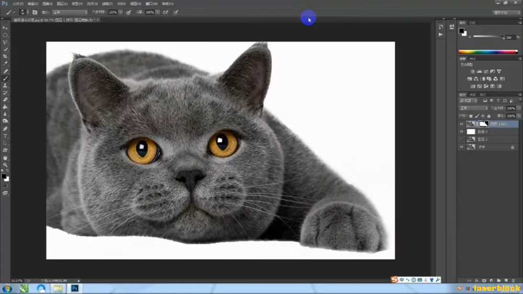Click the color spectrum ramp
Viewport: 523px width, 294px height.
488,52
